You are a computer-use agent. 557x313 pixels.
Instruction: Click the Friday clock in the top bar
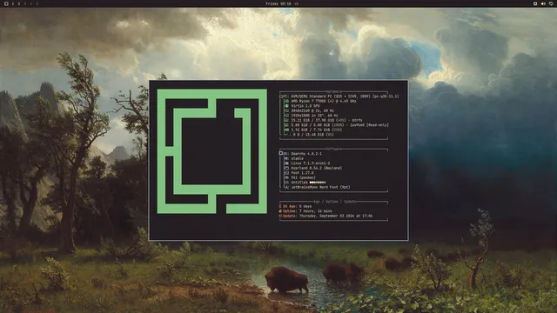coord(278,3)
